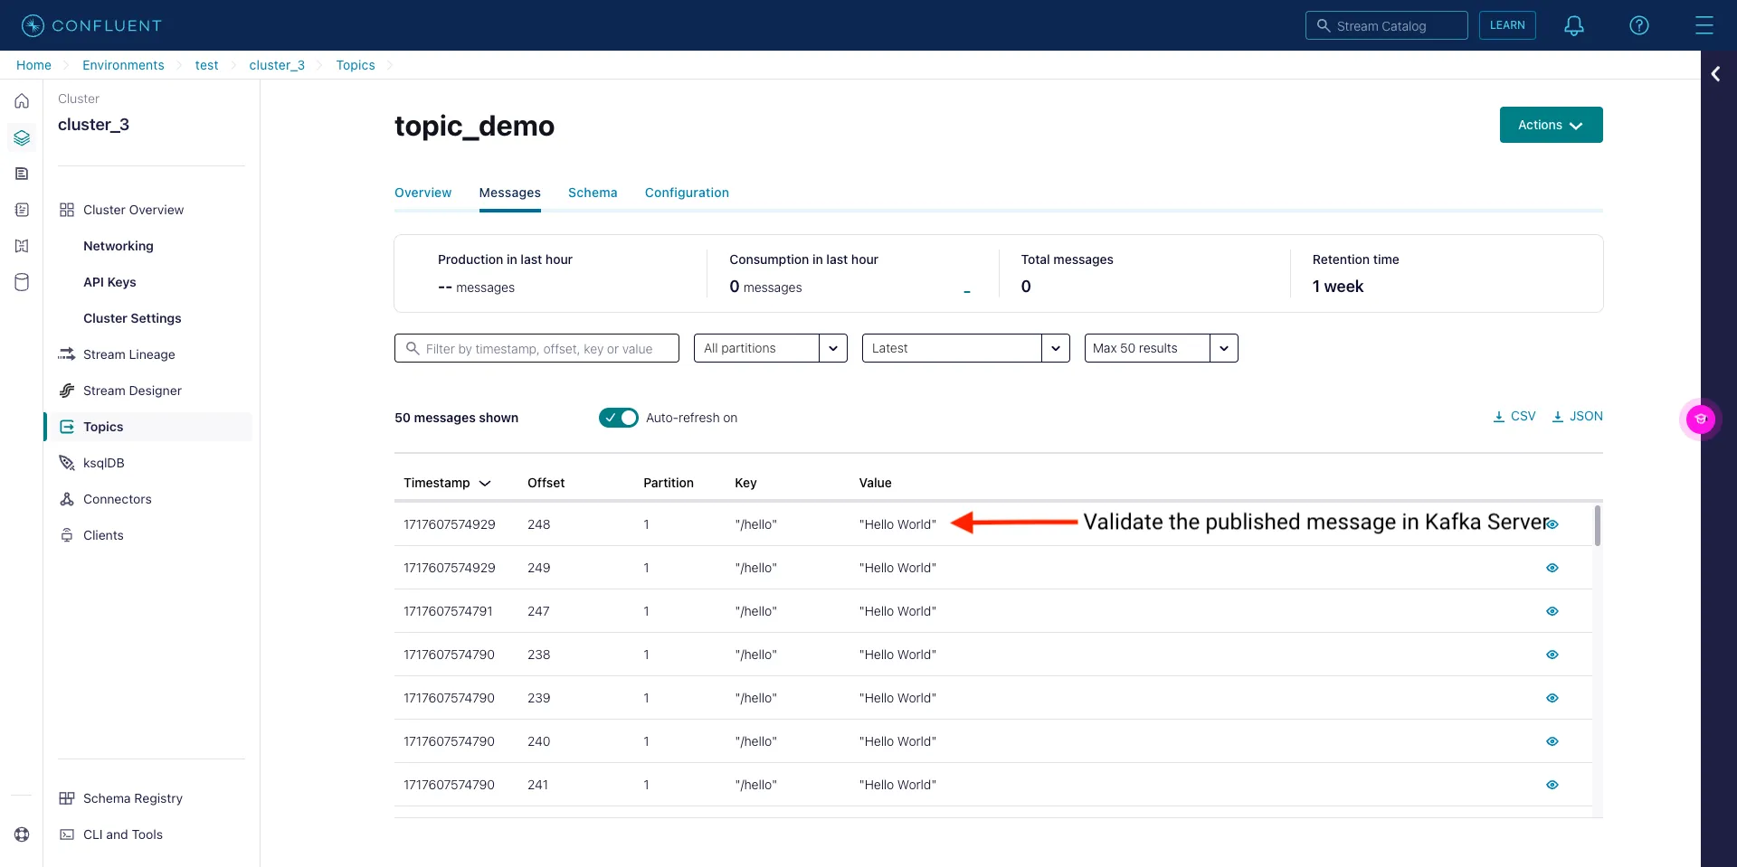Download messages as CSV
The width and height of the screenshot is (1737, 867).
1514,416
